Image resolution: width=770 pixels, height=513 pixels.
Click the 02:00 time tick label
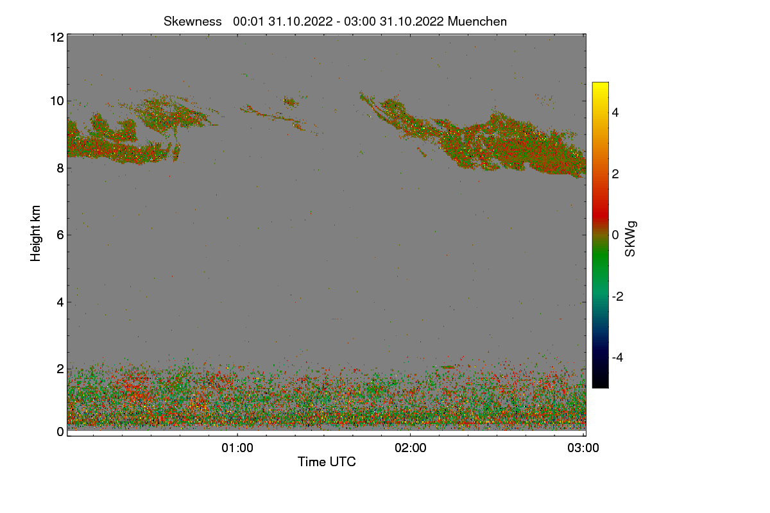coord(411,448)
